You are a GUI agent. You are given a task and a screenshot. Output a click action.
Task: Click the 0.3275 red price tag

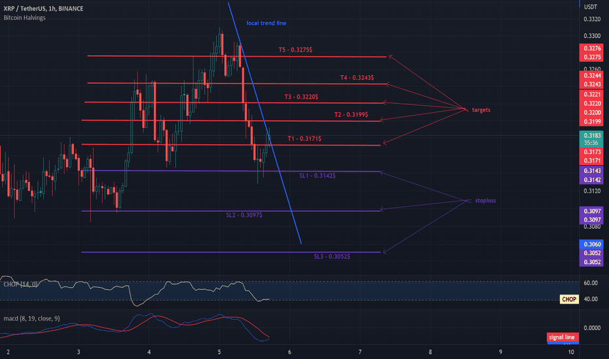coord(591,57)
